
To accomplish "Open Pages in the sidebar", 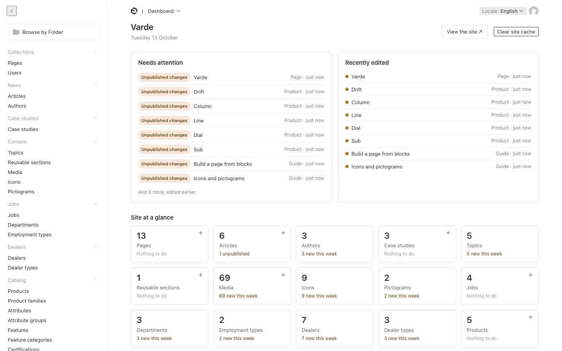I will click(15, 63).
